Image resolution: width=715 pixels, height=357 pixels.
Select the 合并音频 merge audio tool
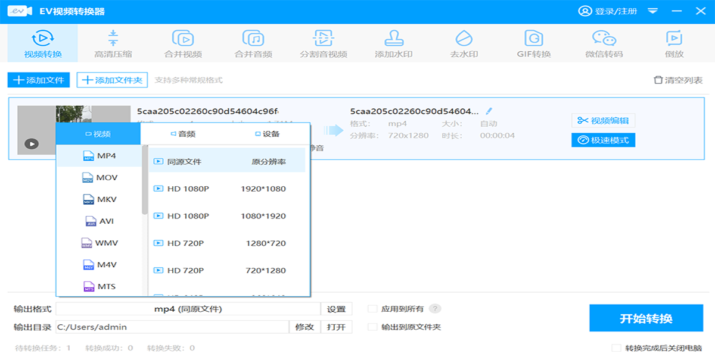pyautogui.click(x=253, y=44)
